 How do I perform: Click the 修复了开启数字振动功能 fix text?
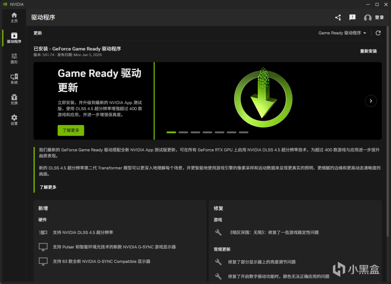[279, 276]
